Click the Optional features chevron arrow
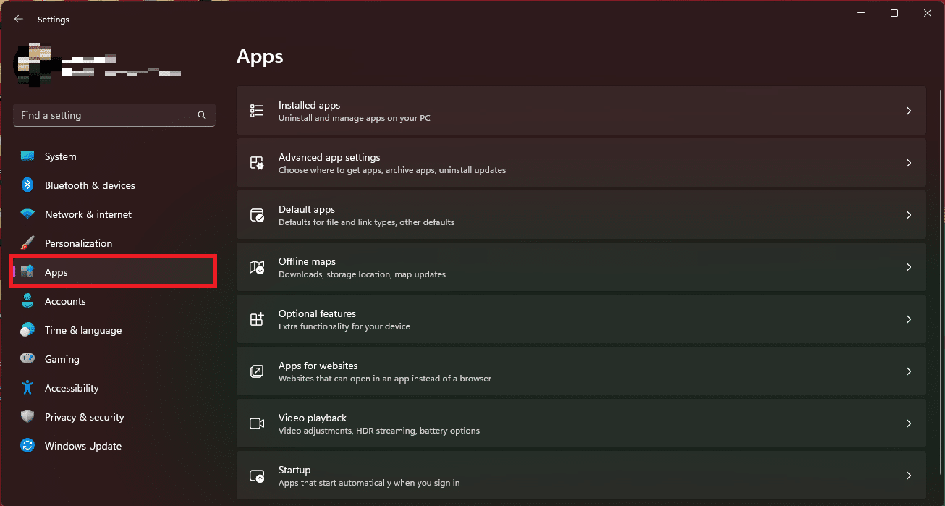Screen dimensions: 945x506 909,319
